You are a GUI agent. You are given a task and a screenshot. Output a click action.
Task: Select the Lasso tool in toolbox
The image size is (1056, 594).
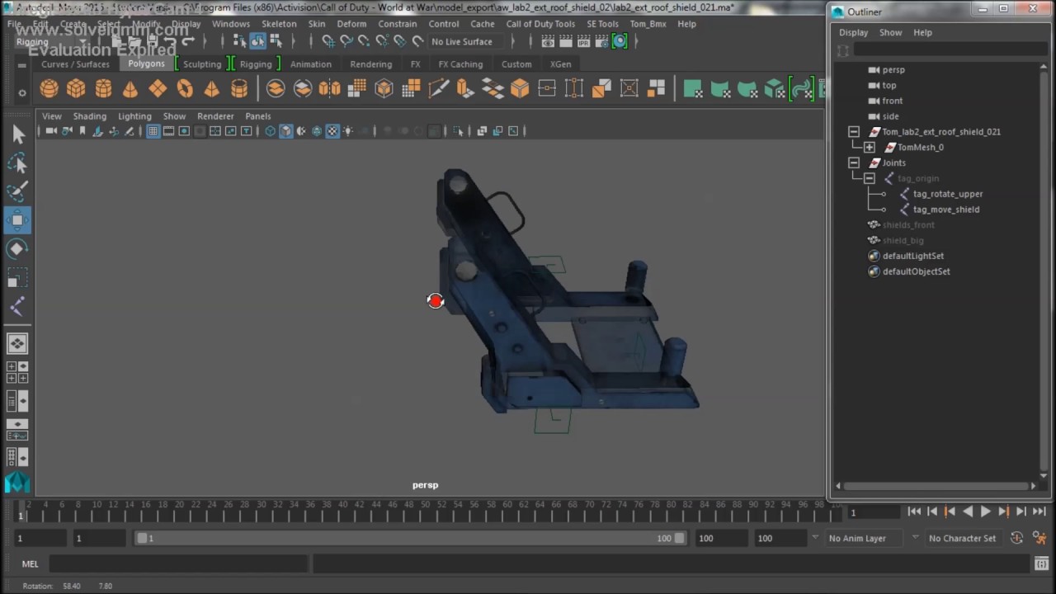pyautogui.click(x=17, y=163)
